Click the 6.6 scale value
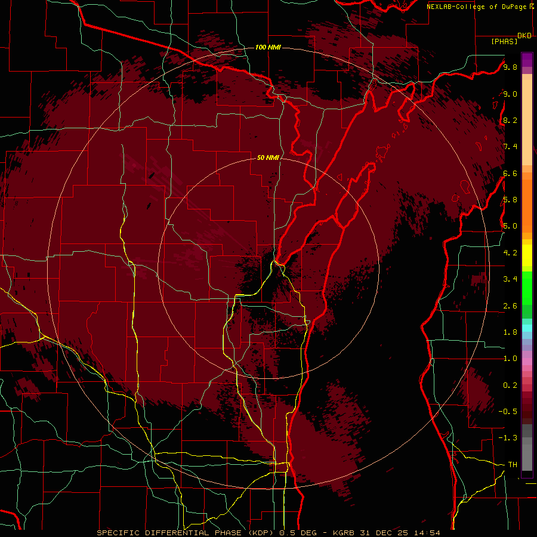The width and height of the screenshot is (537, 537). click(x=510, y=173)
